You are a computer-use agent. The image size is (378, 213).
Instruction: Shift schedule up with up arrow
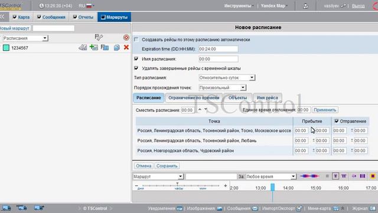[200, 109]
